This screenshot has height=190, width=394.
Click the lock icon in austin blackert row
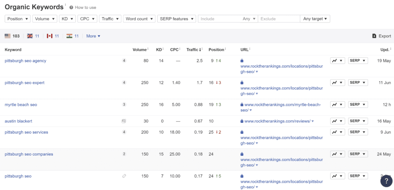pos(242,121)
